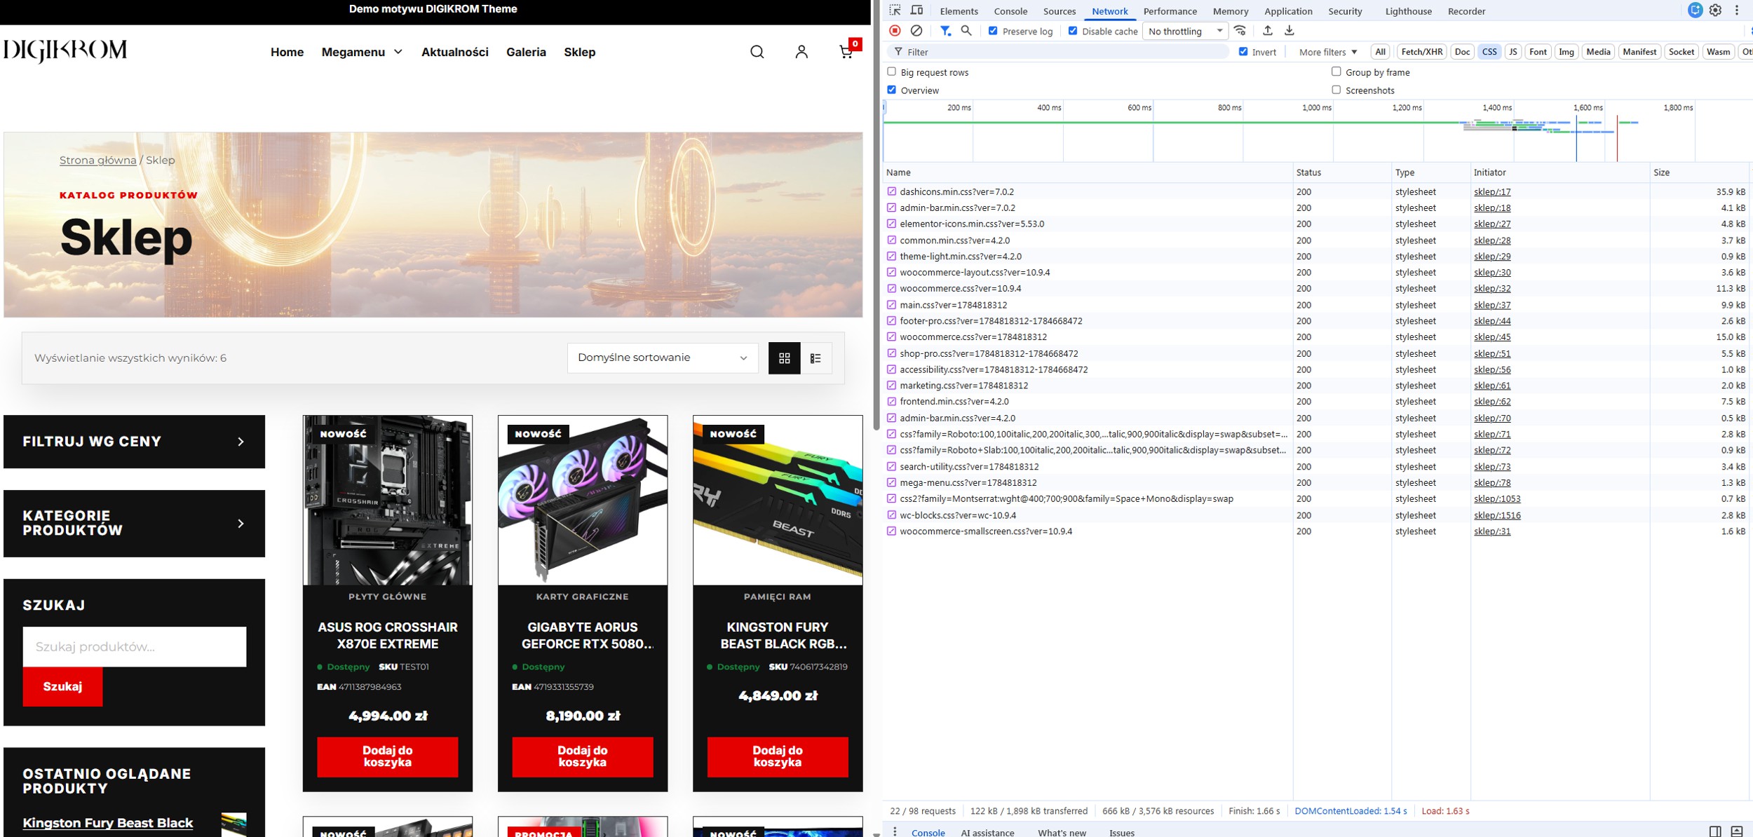
Task: Uncheck the Preserve log checkbox
Action: pos(993,31)
